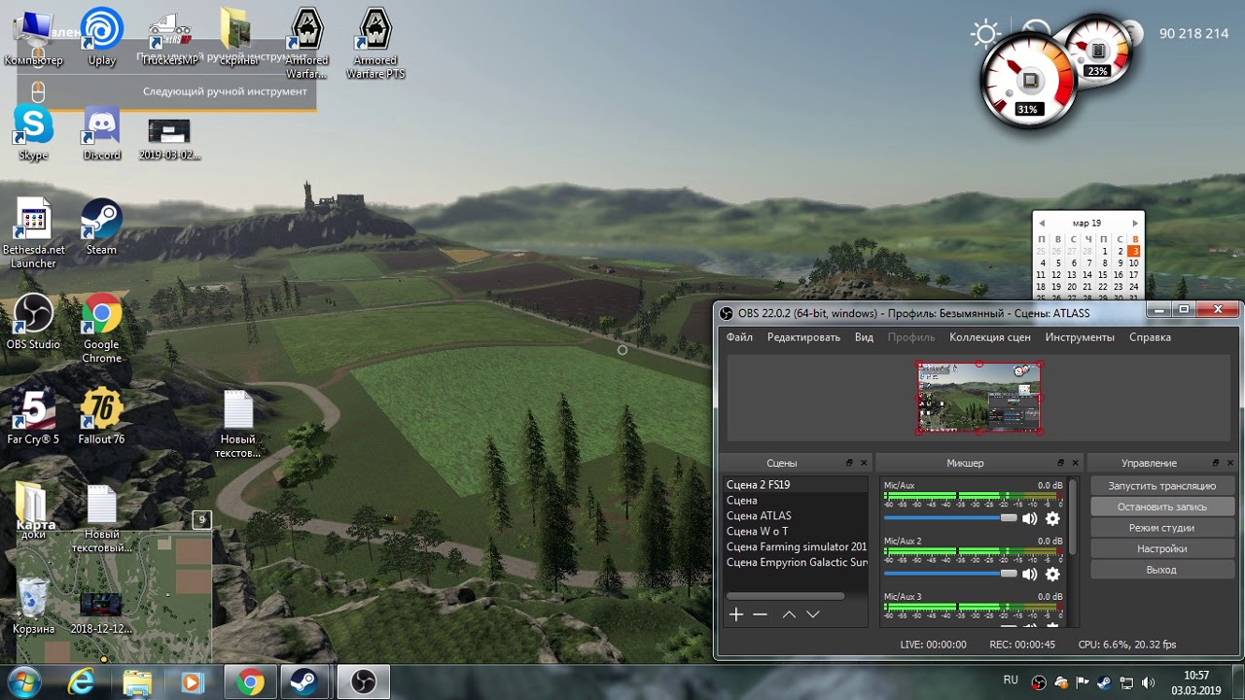Open the tray volume icon
The image size is (1245, 700).
[1149, 682]
